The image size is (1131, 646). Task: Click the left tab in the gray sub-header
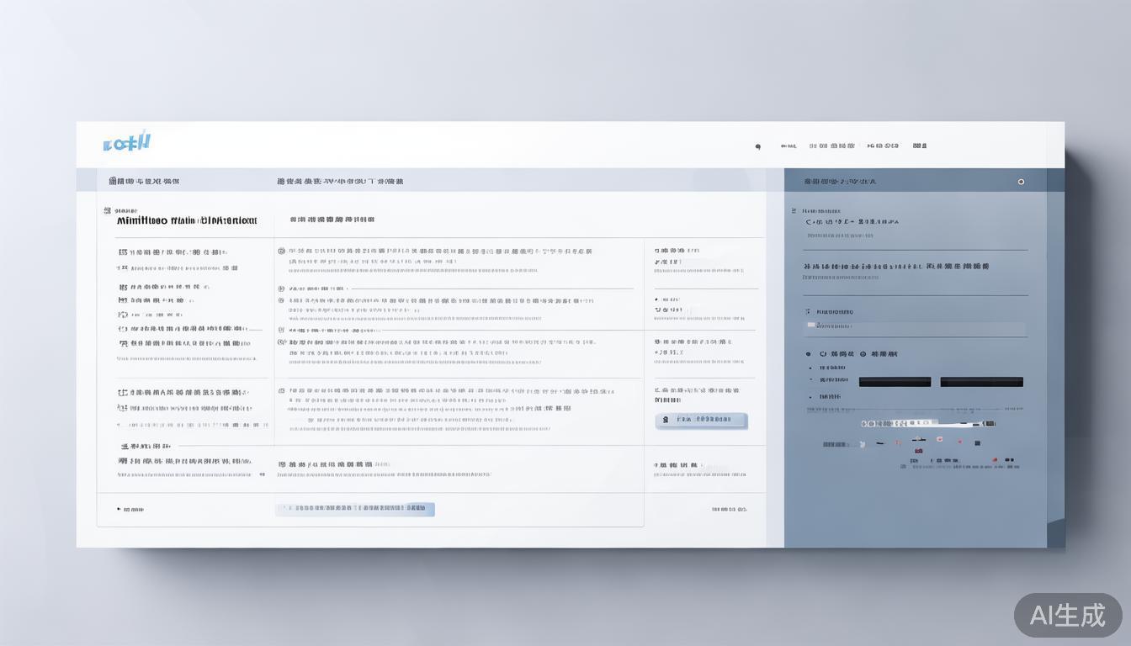coord(144,181)
